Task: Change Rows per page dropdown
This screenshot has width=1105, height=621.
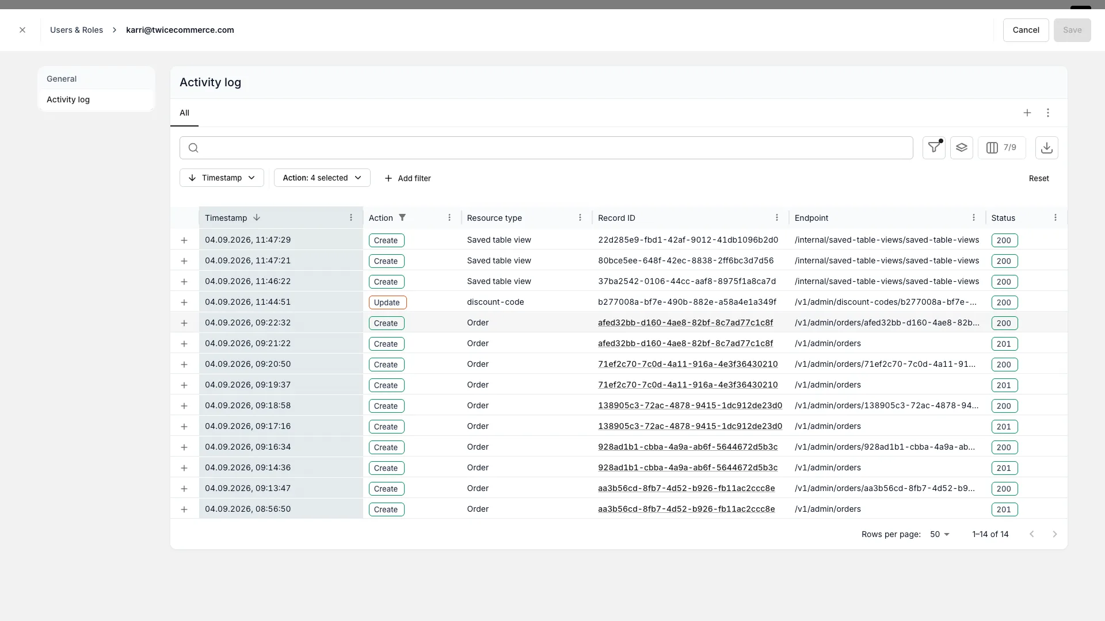Action: point(940,534)
